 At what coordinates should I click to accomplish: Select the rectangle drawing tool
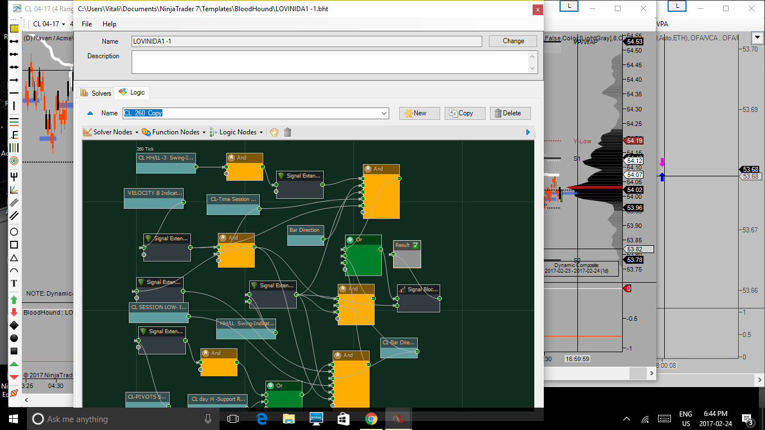[14, 245]
